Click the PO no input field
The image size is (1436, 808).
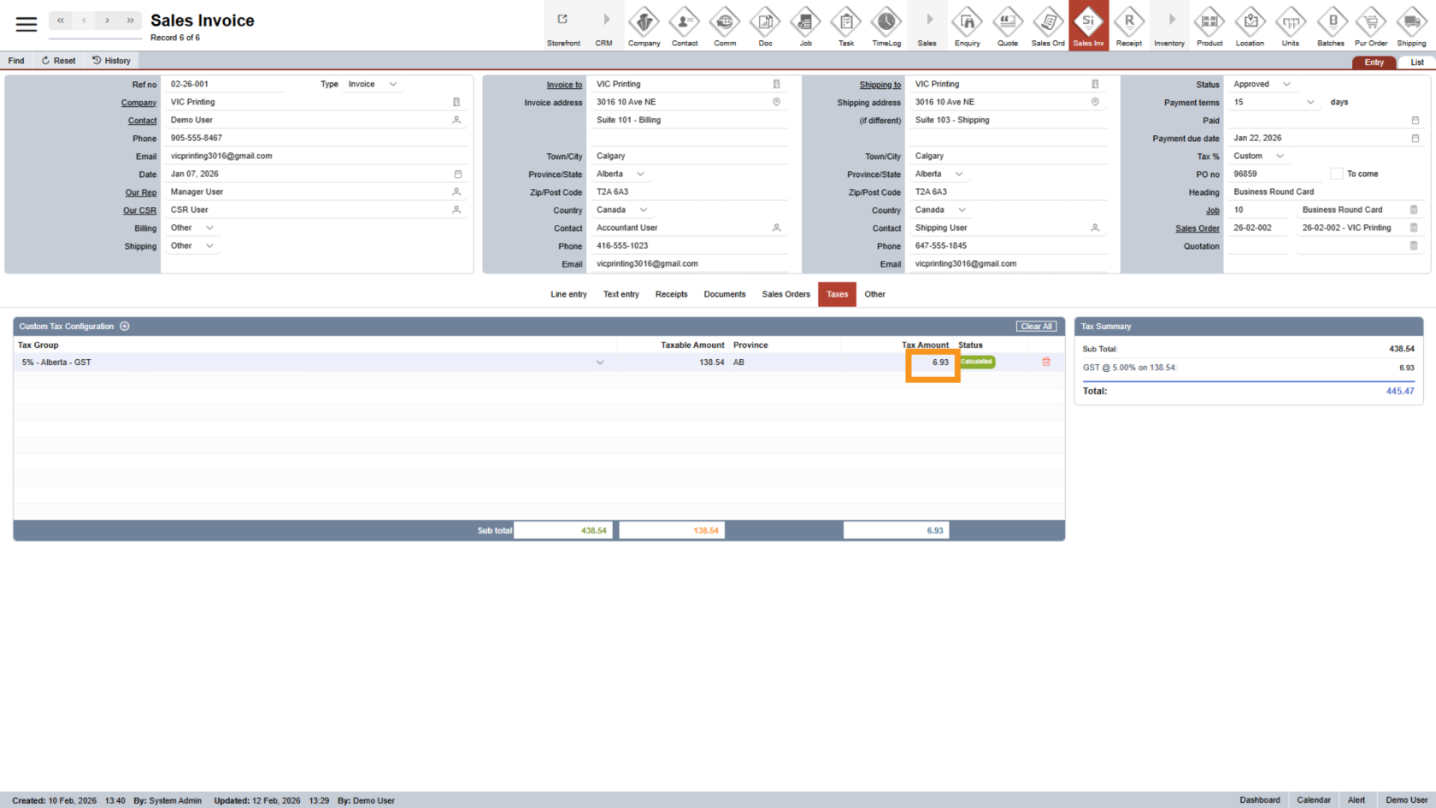click(x=1275, y=174)
